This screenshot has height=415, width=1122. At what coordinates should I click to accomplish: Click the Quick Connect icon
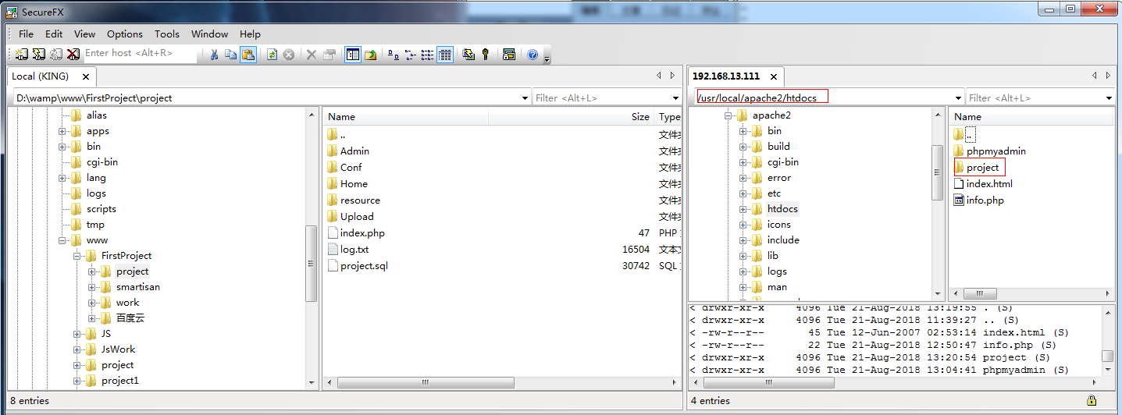(x=38, y=55)
